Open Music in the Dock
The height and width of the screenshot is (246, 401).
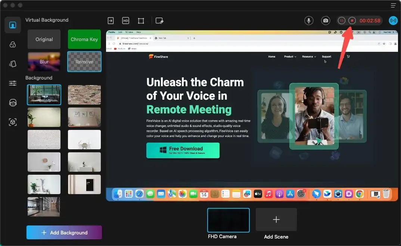coord(268,194)
